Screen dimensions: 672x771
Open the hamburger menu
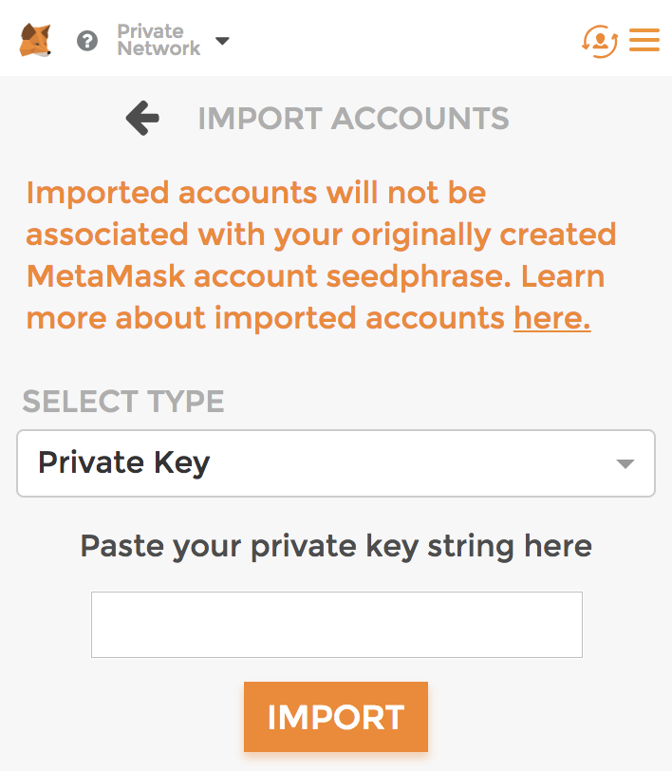[644, 40]
